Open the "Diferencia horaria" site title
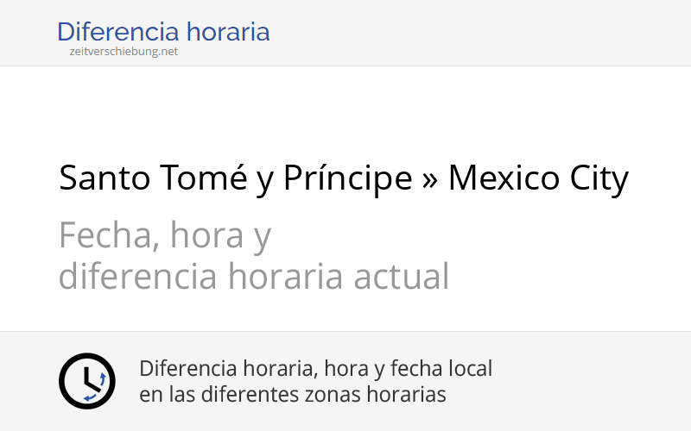 163,33
